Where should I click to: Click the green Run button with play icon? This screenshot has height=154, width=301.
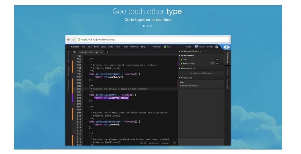pos(168,47)
